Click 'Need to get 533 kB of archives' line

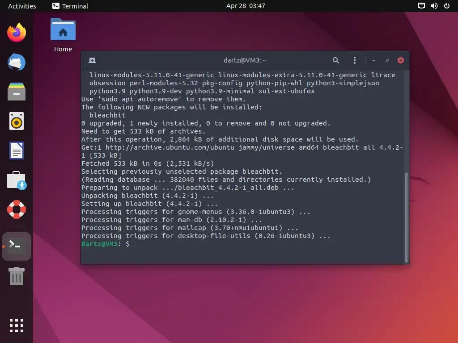144,131
